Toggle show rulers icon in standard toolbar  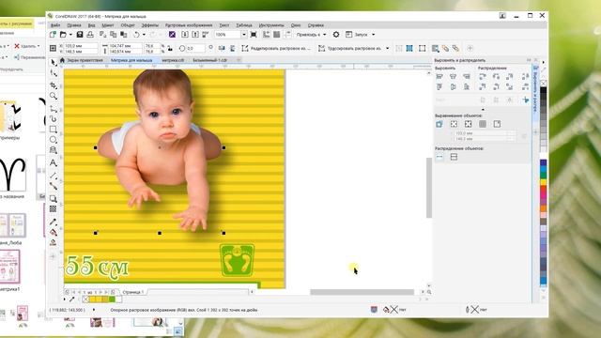(266, 35)
